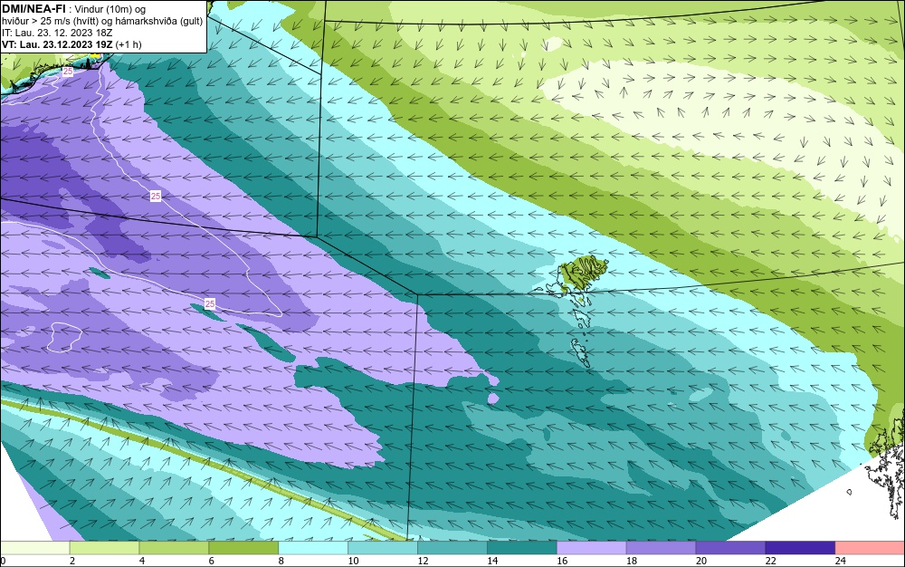Click the legend scale value '4'
Screen dimensions: 905x567
click(x=142, y=561)
